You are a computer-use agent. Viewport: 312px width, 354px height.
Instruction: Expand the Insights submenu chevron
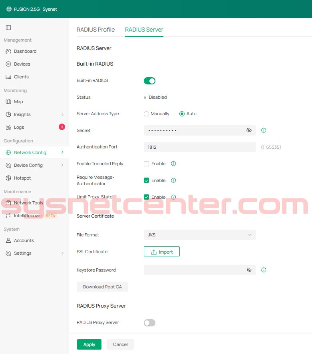62,114
